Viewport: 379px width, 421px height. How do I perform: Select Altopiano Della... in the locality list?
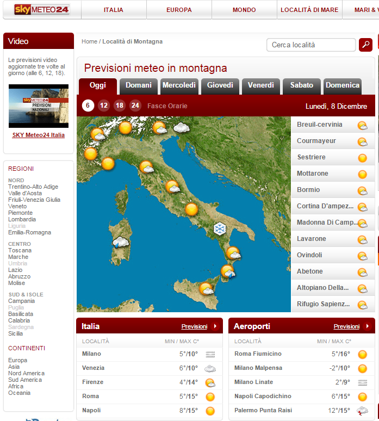click(333, 288)
